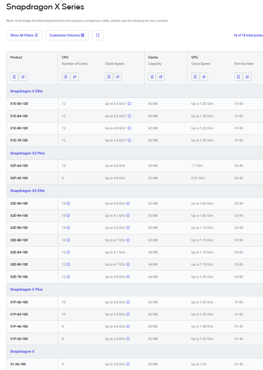The width and height of the screenshot is (263, 370).
Task: Show clock speed info for X1P-46-100
Action: [x=128, y=326]
